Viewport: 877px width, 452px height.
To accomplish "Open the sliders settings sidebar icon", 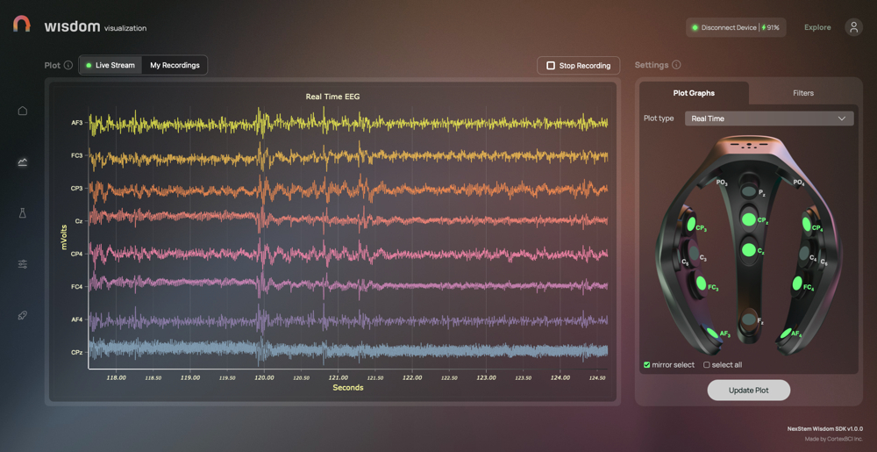I will (x=23, y=264).
